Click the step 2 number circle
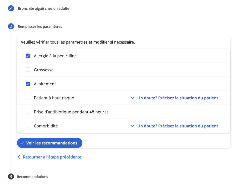 (11, 26)
